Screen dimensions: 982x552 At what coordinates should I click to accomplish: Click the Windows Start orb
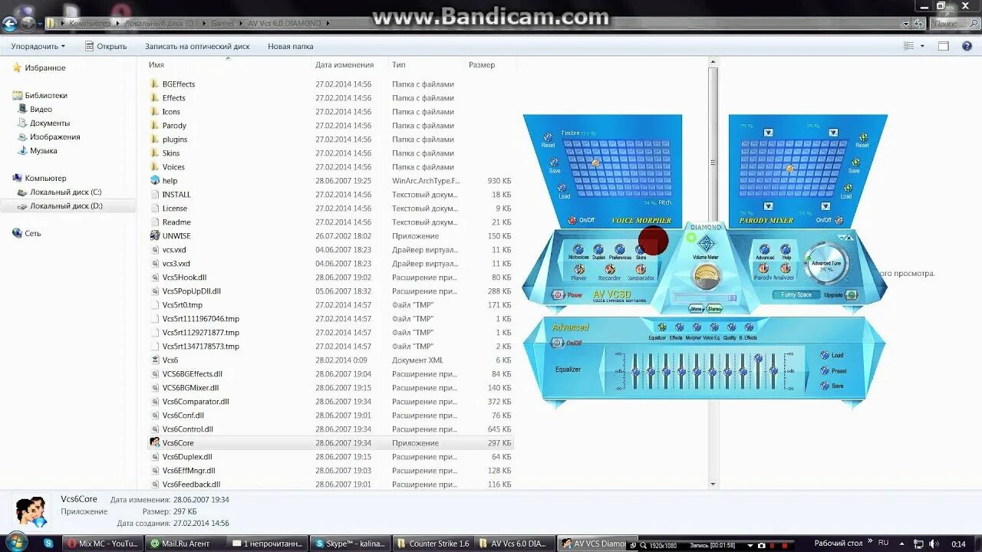pos(16,542)
